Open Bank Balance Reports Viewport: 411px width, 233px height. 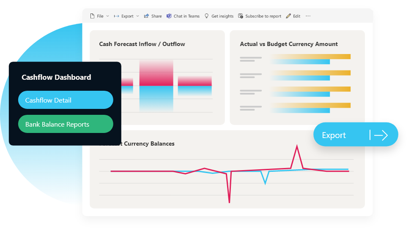[66, 124]
